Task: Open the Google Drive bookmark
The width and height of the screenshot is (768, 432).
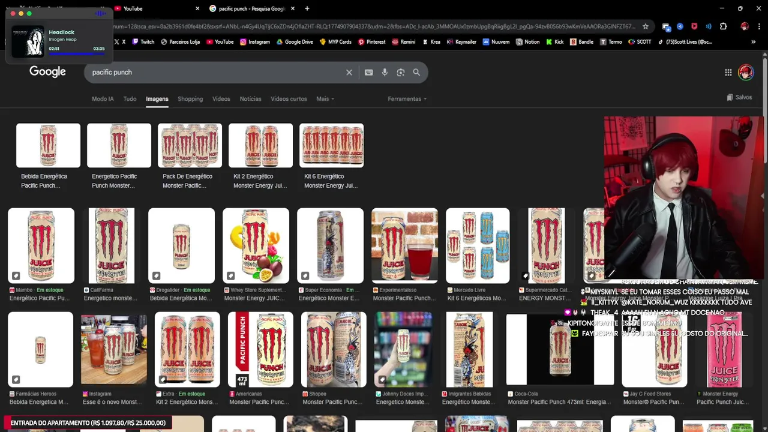Action: [295, 42]
